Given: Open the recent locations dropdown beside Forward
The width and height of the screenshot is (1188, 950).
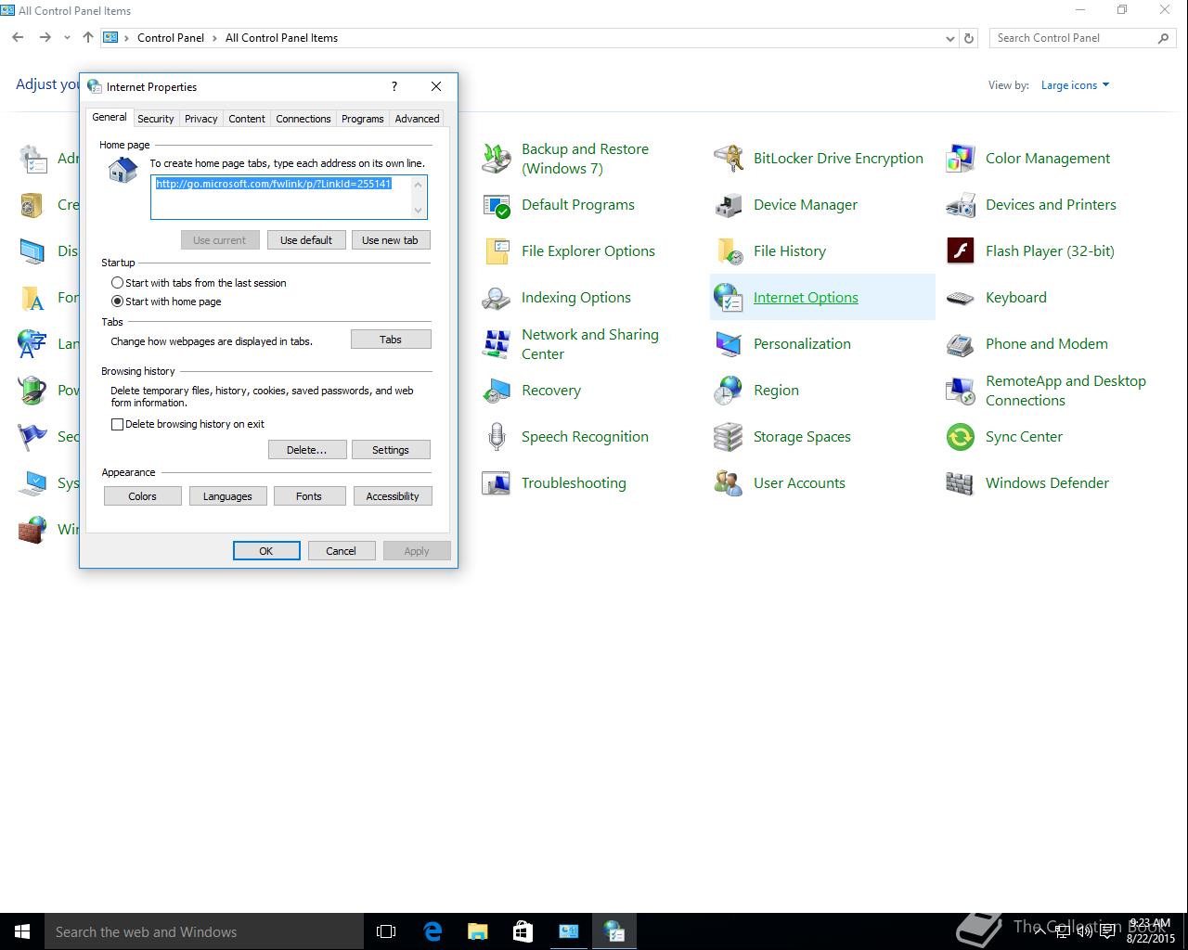Looking at the screenshot, I should [x=67, y=38].
